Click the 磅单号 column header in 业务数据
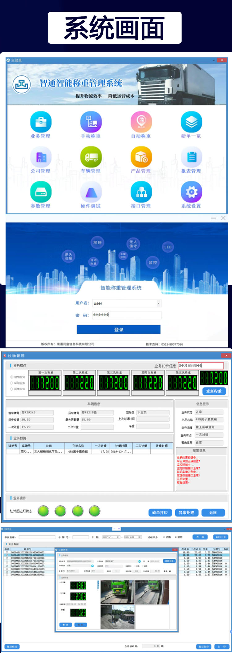Screen dimensions: 232x653 13,446
